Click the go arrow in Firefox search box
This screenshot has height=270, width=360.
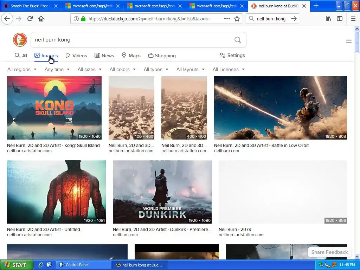(294, 19)
